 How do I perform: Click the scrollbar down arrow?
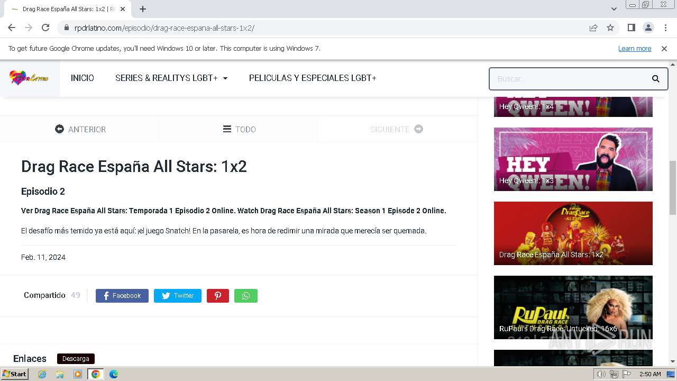673,361
